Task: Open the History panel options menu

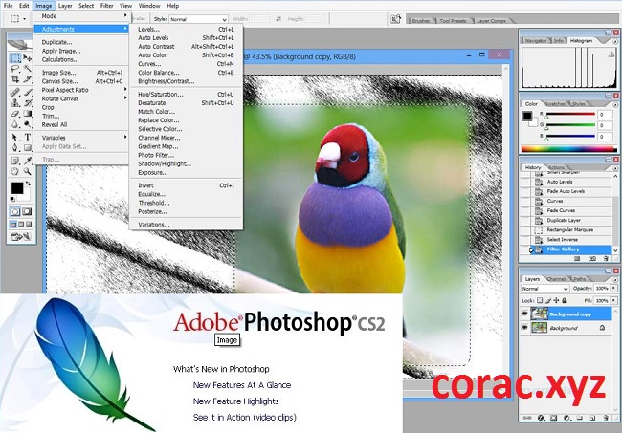Action: (x=615, y=167)
